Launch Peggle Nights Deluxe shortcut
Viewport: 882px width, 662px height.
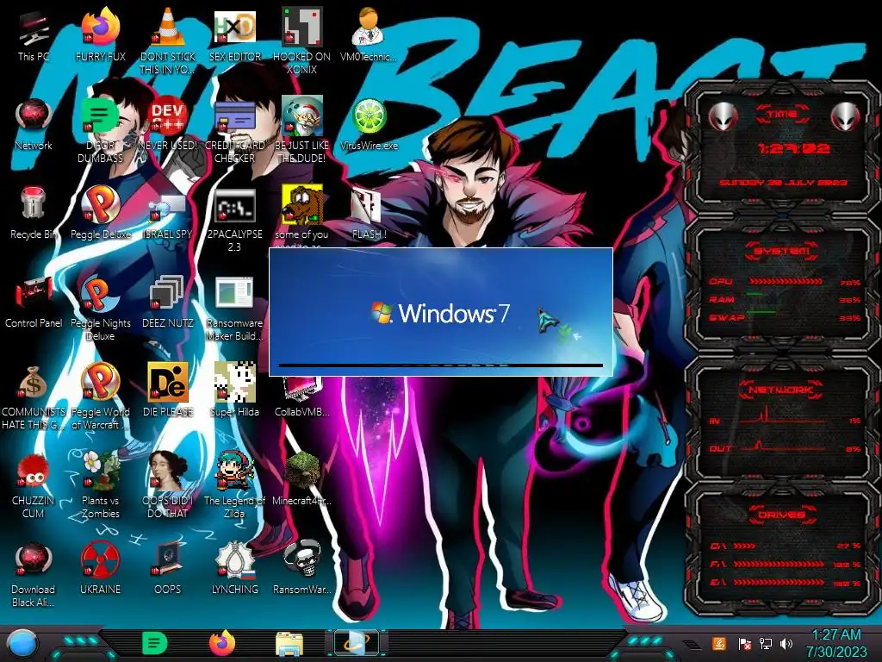pyautogui.click(x=100, y=308)
